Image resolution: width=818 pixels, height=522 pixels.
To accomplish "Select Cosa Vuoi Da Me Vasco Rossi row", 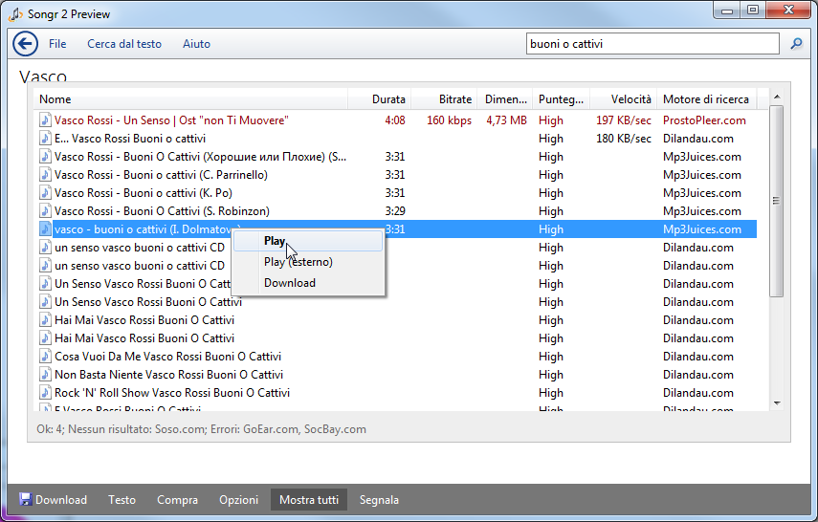I will 395,357.
